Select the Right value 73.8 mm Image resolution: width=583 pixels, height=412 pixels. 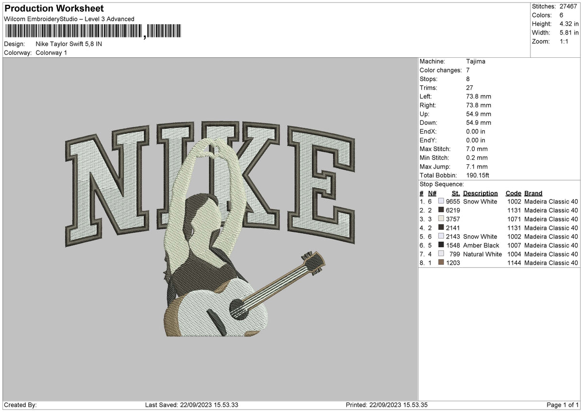(479, 105)
